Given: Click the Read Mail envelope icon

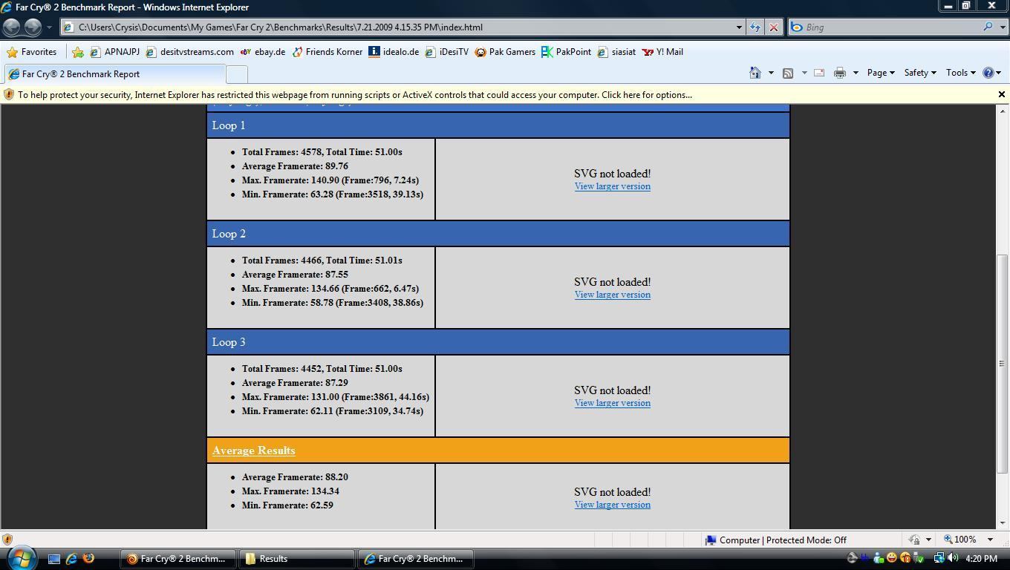Looking at the screenshot, I should [819, 73].
